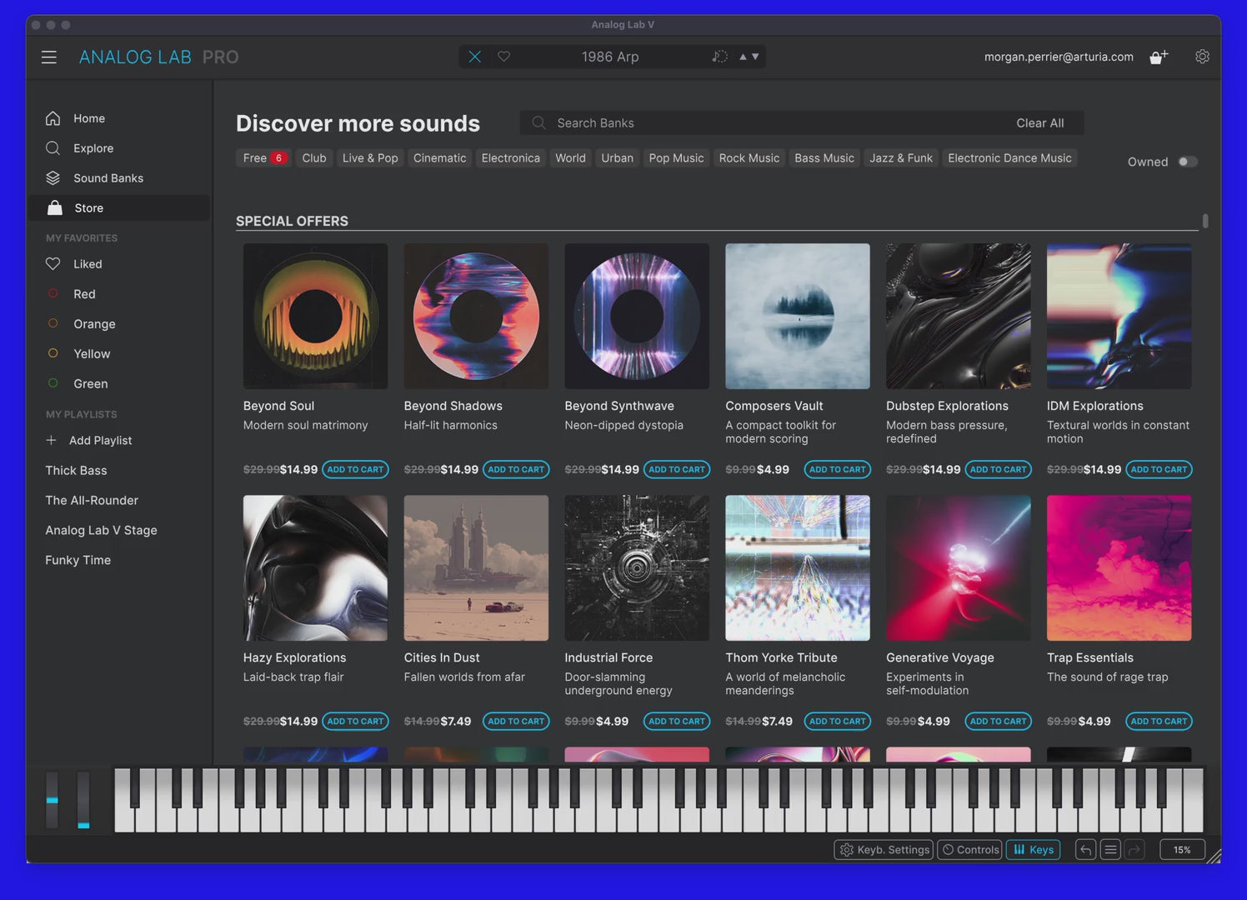Screen dimensions: 1247x900
Task: Click Clear All in the search bar
Action: tap(1040, 122)
